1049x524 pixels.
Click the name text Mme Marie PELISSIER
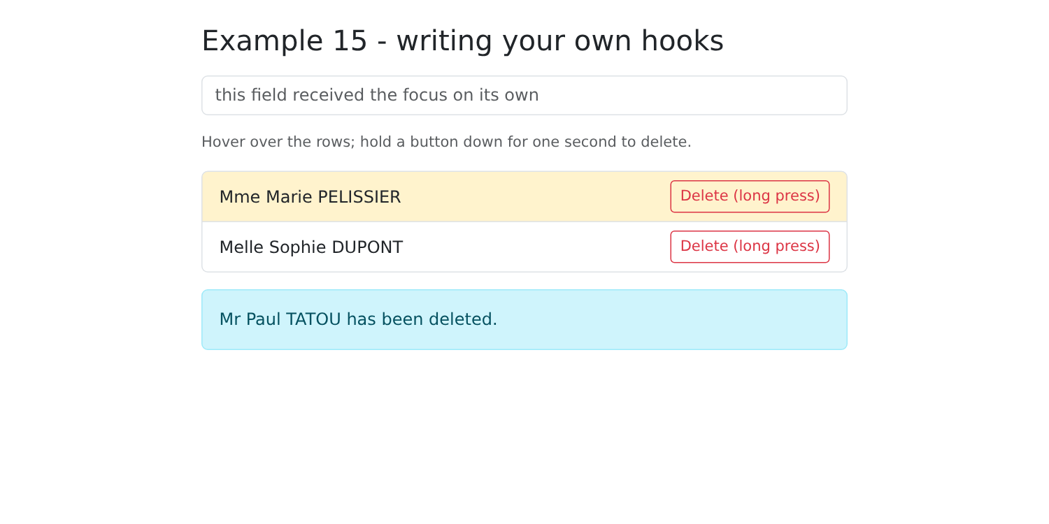tap(310, 197)
